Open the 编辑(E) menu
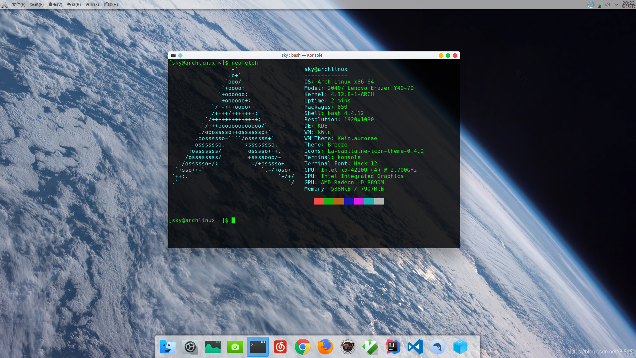This screenshot has height=358, width=636. [37, 5]
